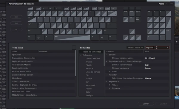Screen dimensions: 179x109
Task: Select the space bar key
Action: coord(72,38)
